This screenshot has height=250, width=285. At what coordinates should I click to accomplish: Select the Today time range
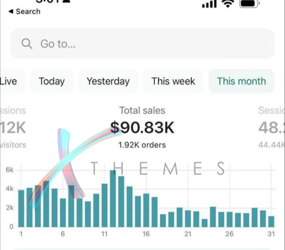(x=52, y=81)
